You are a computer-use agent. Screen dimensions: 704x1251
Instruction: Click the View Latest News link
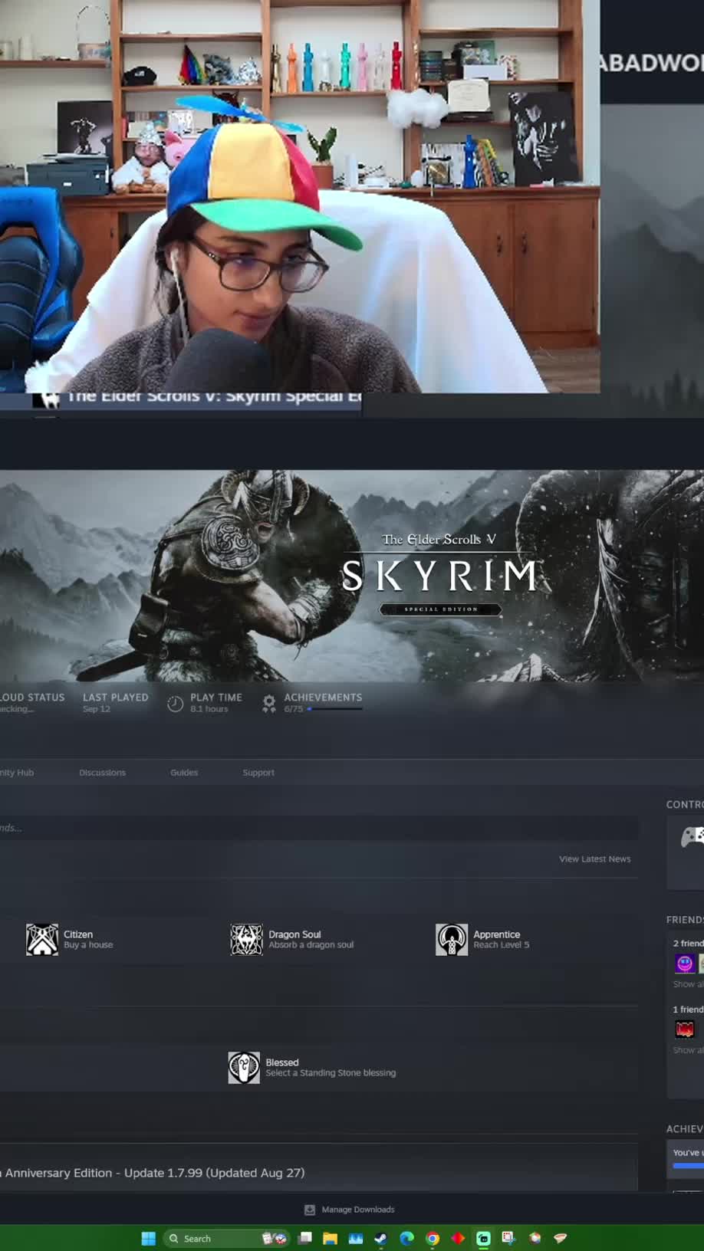coord(595,859)
